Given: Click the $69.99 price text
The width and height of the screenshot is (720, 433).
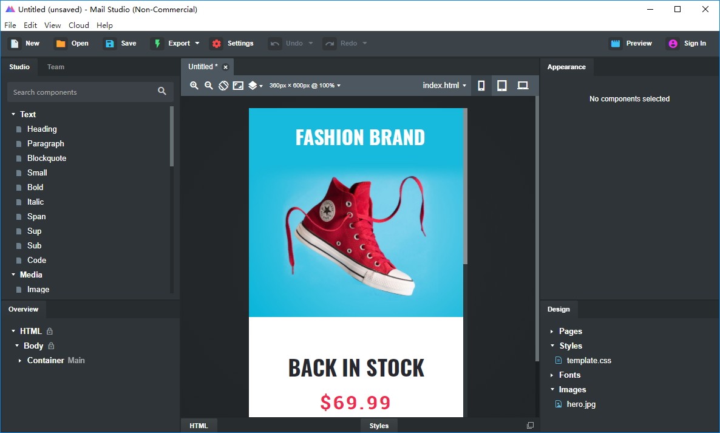Looking at the screenshot, I should pos(355,402).
